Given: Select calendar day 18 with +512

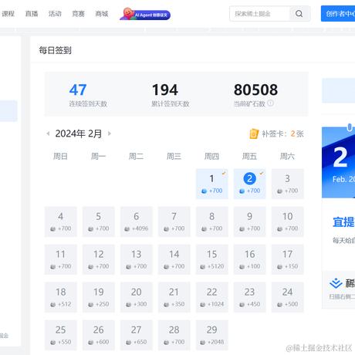Looking at the screenshot, I should [61, 297].
